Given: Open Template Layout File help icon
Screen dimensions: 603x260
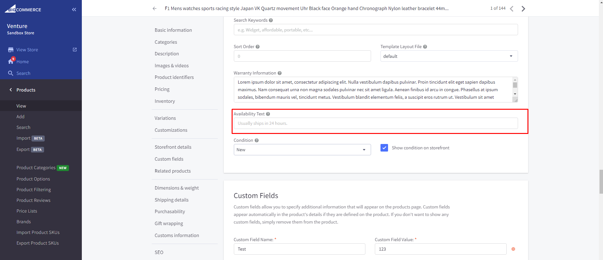Looking at the screenshot, I should [x=425, y=47].
